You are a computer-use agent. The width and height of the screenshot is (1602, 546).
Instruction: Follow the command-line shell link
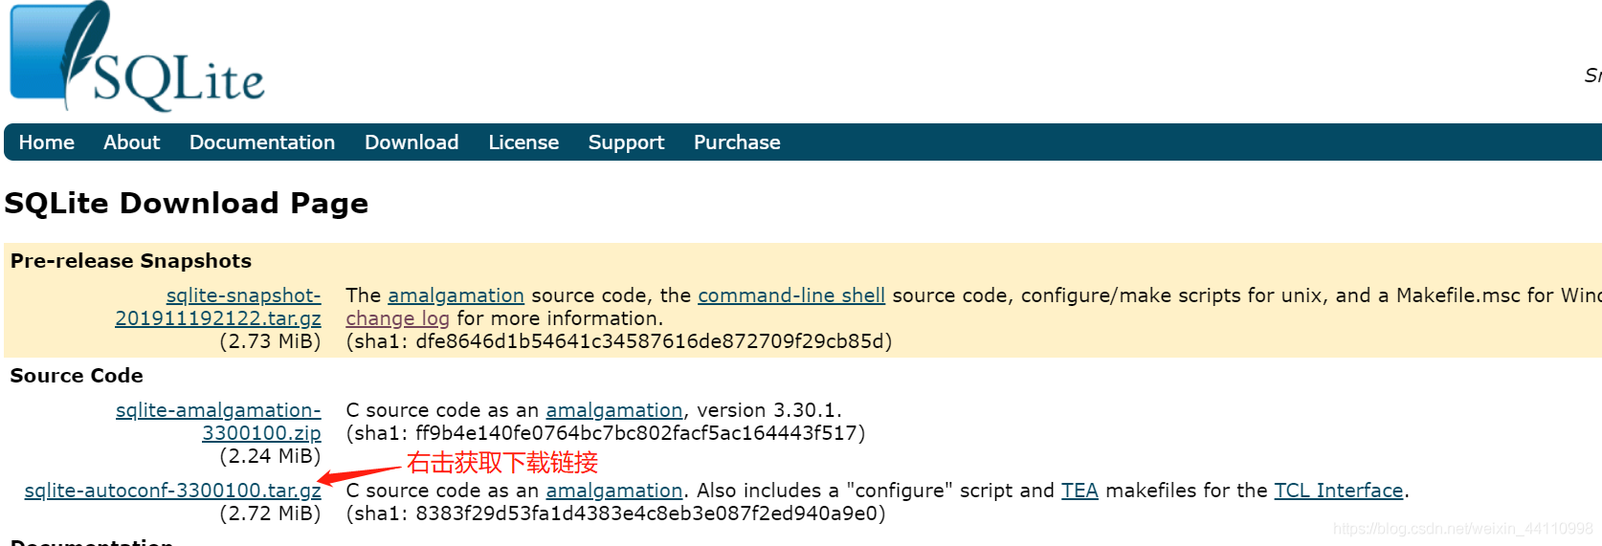pos(791,295)
